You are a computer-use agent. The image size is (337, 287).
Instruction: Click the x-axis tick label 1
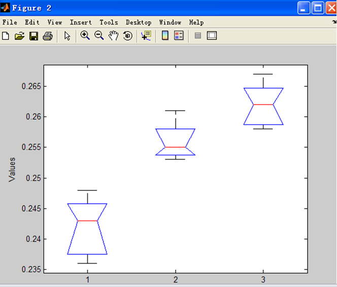(87, 280)
